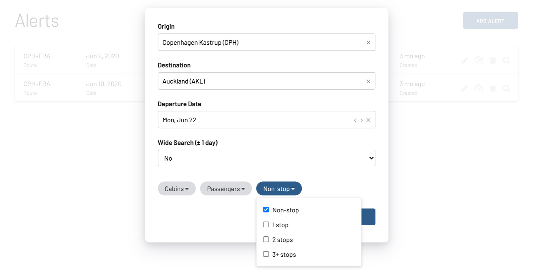533x276 pixels.
Task: Check the 2 stops option
Action: click(x=266, y=239)
